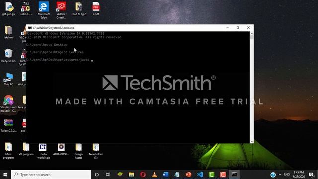
Task: Open Task View on taskbar
Action: click(x=108, y=175)
